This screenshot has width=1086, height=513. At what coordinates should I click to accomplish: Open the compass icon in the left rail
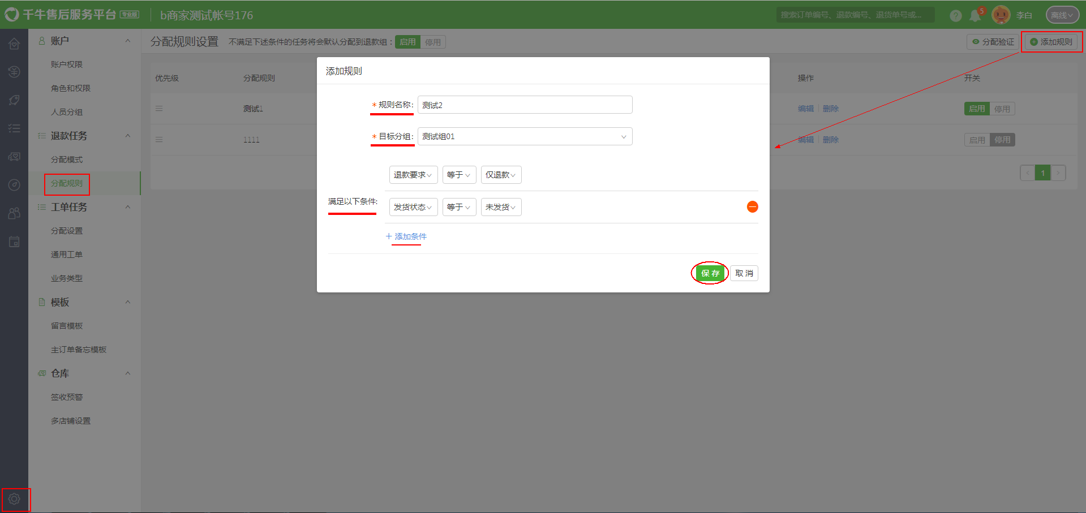click(x=14, y=185)
